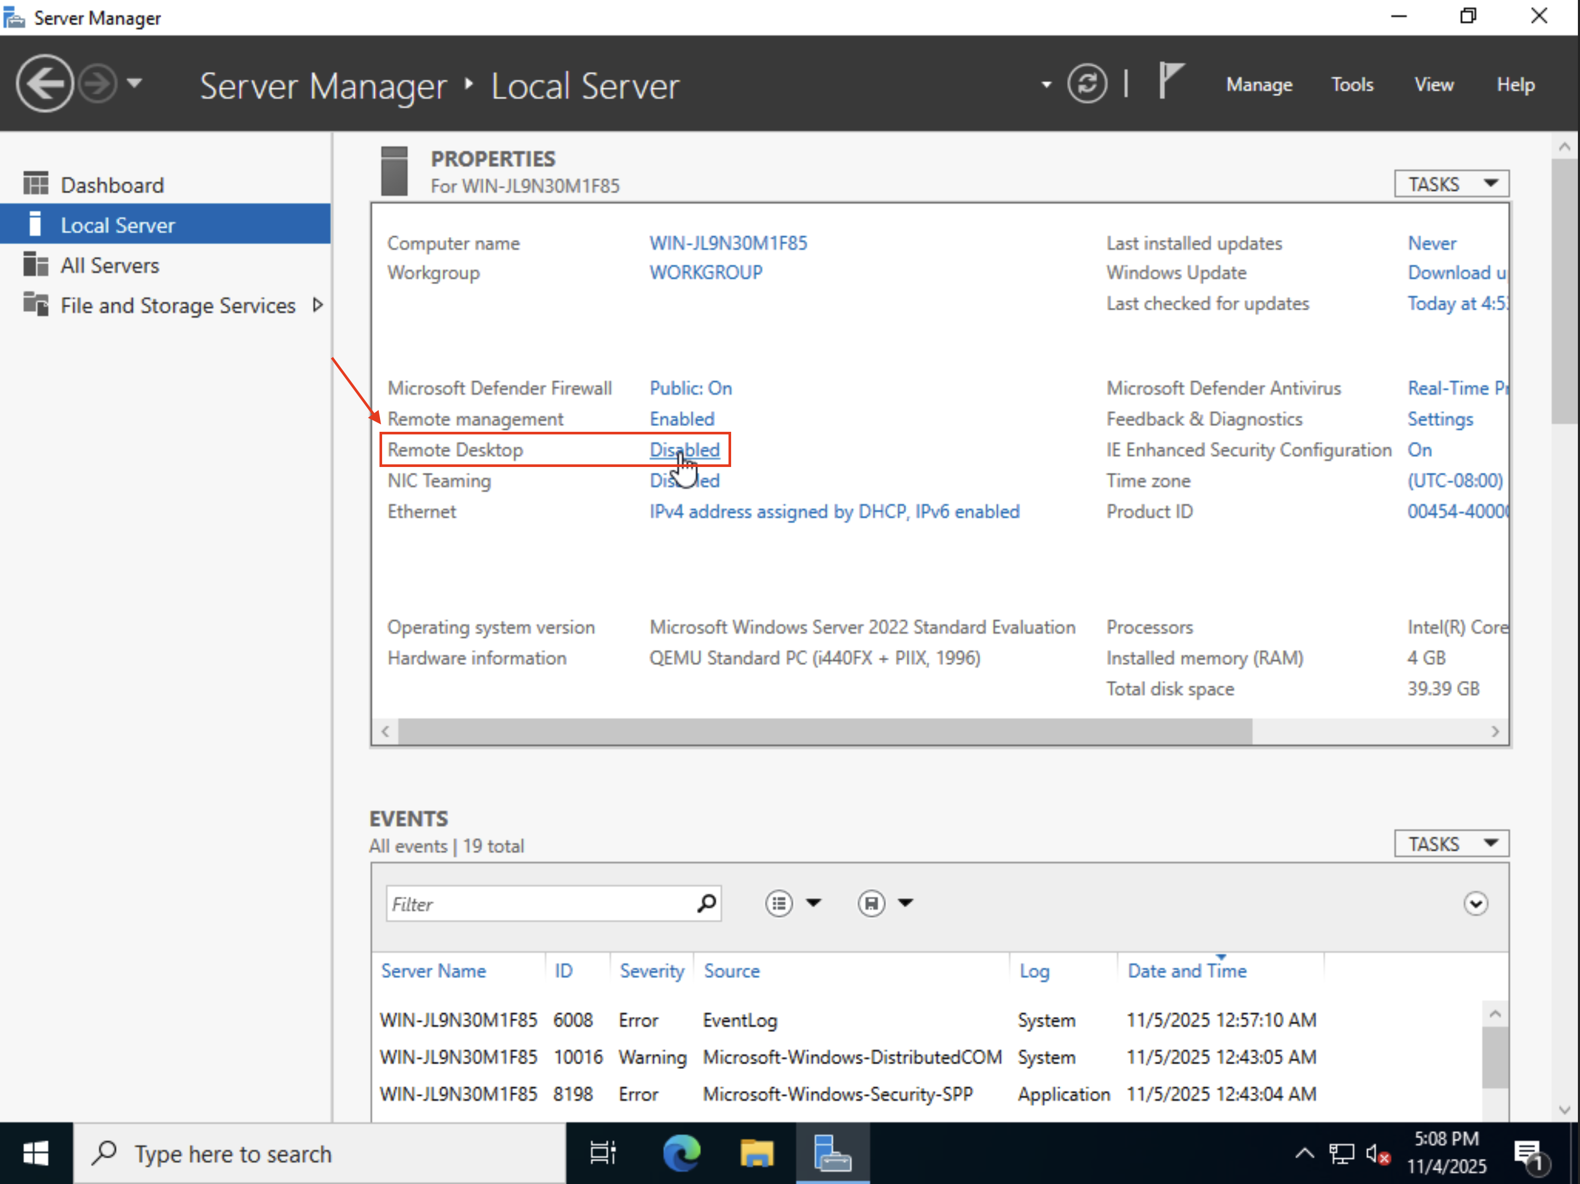Click the back navigation arrow
This screenshot has width=1580, height=1184.
(44, 83)
